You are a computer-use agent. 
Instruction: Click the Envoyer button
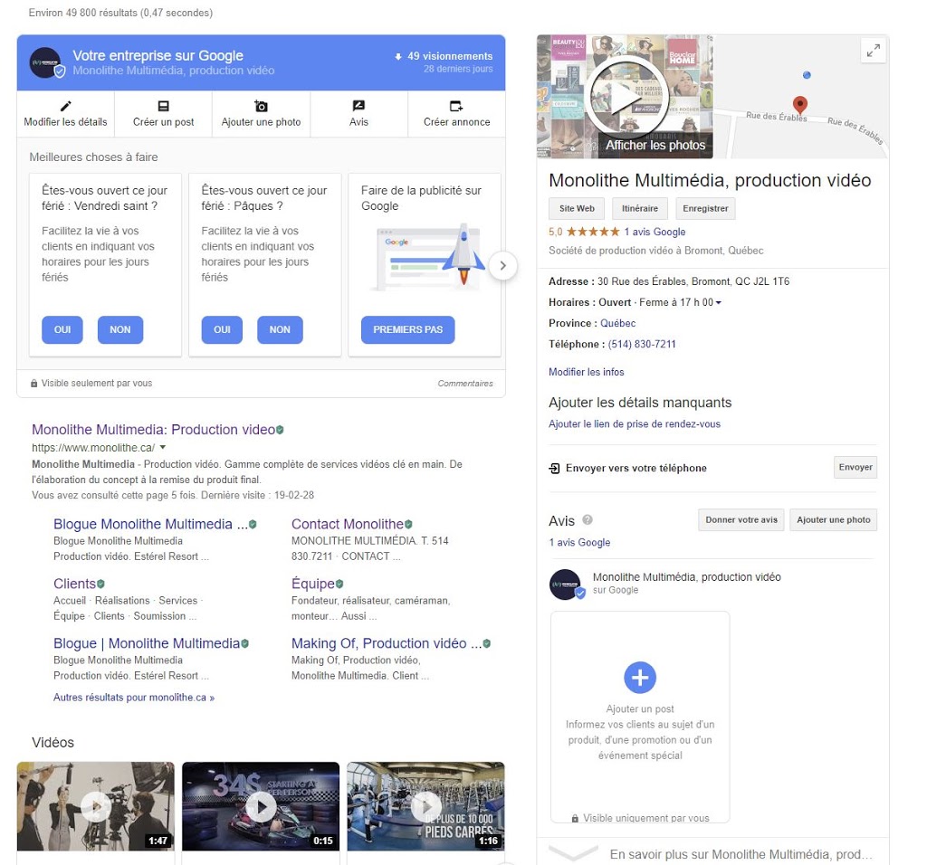pos(855,467)
